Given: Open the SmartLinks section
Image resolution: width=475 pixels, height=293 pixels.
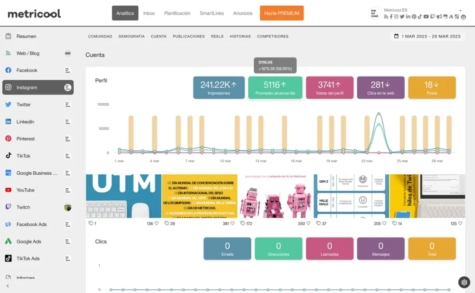Looking at the screenshot, I should coord(212,13).
